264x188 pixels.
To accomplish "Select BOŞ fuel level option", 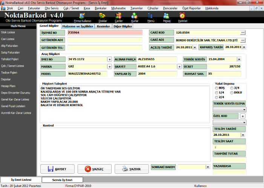I will [x=216, y=88].
